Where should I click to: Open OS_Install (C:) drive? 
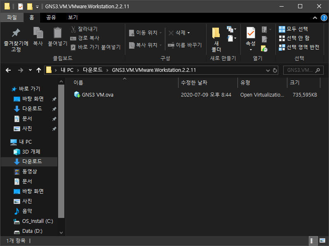[x=33, y=221]
